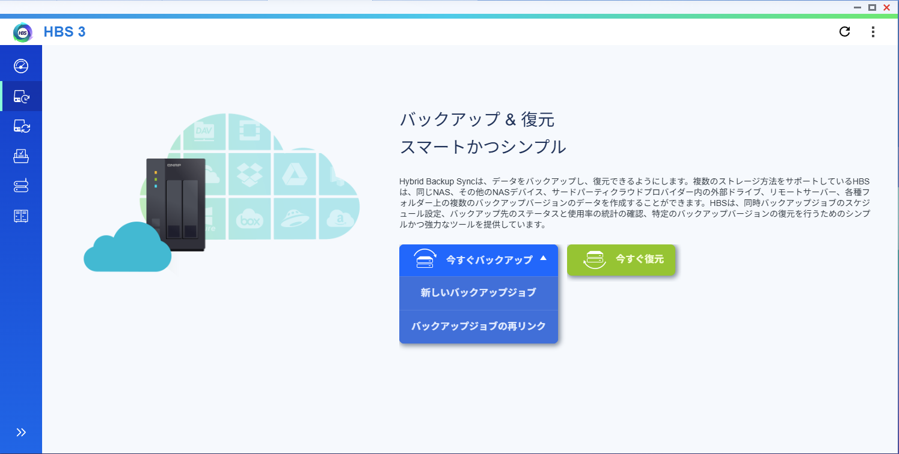
Task: Click the 今すぐ復元 green button
Action: click(621, 259)
